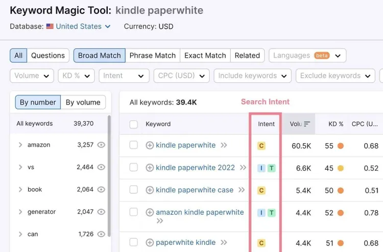383x252 pixels.
Task: Add 'kindle paperwhite' keyword with plus icon
Action: tap(150, 146)
